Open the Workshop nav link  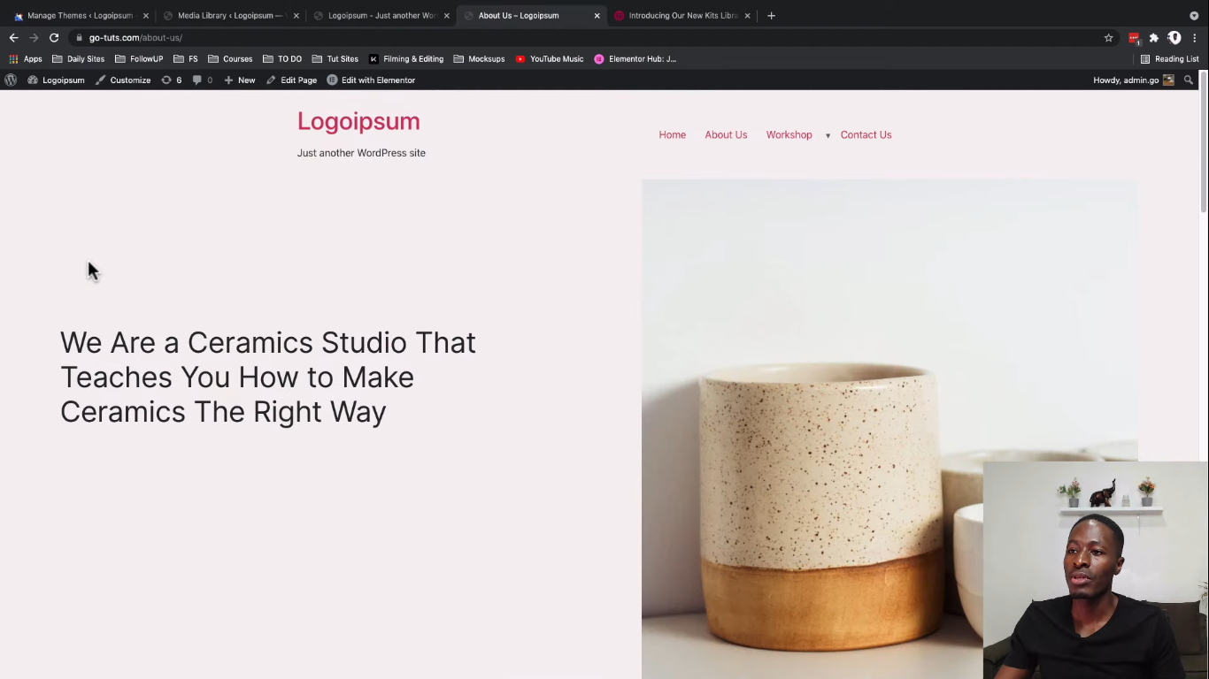(789, 134)
